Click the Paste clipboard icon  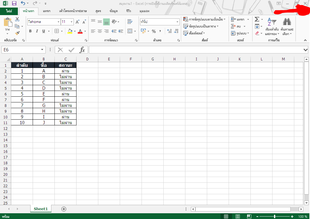point(8,22)
